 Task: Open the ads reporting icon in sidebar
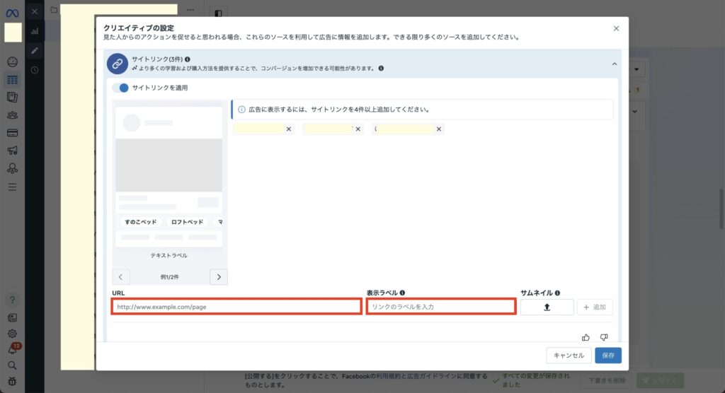coord(13,98)
